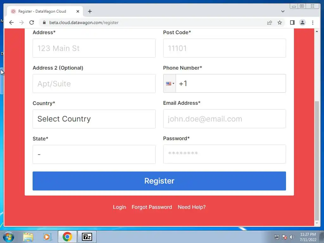Expand the phone country flag dropdown
Viewport: 324px width, 243px height.
tap(170, 84)
